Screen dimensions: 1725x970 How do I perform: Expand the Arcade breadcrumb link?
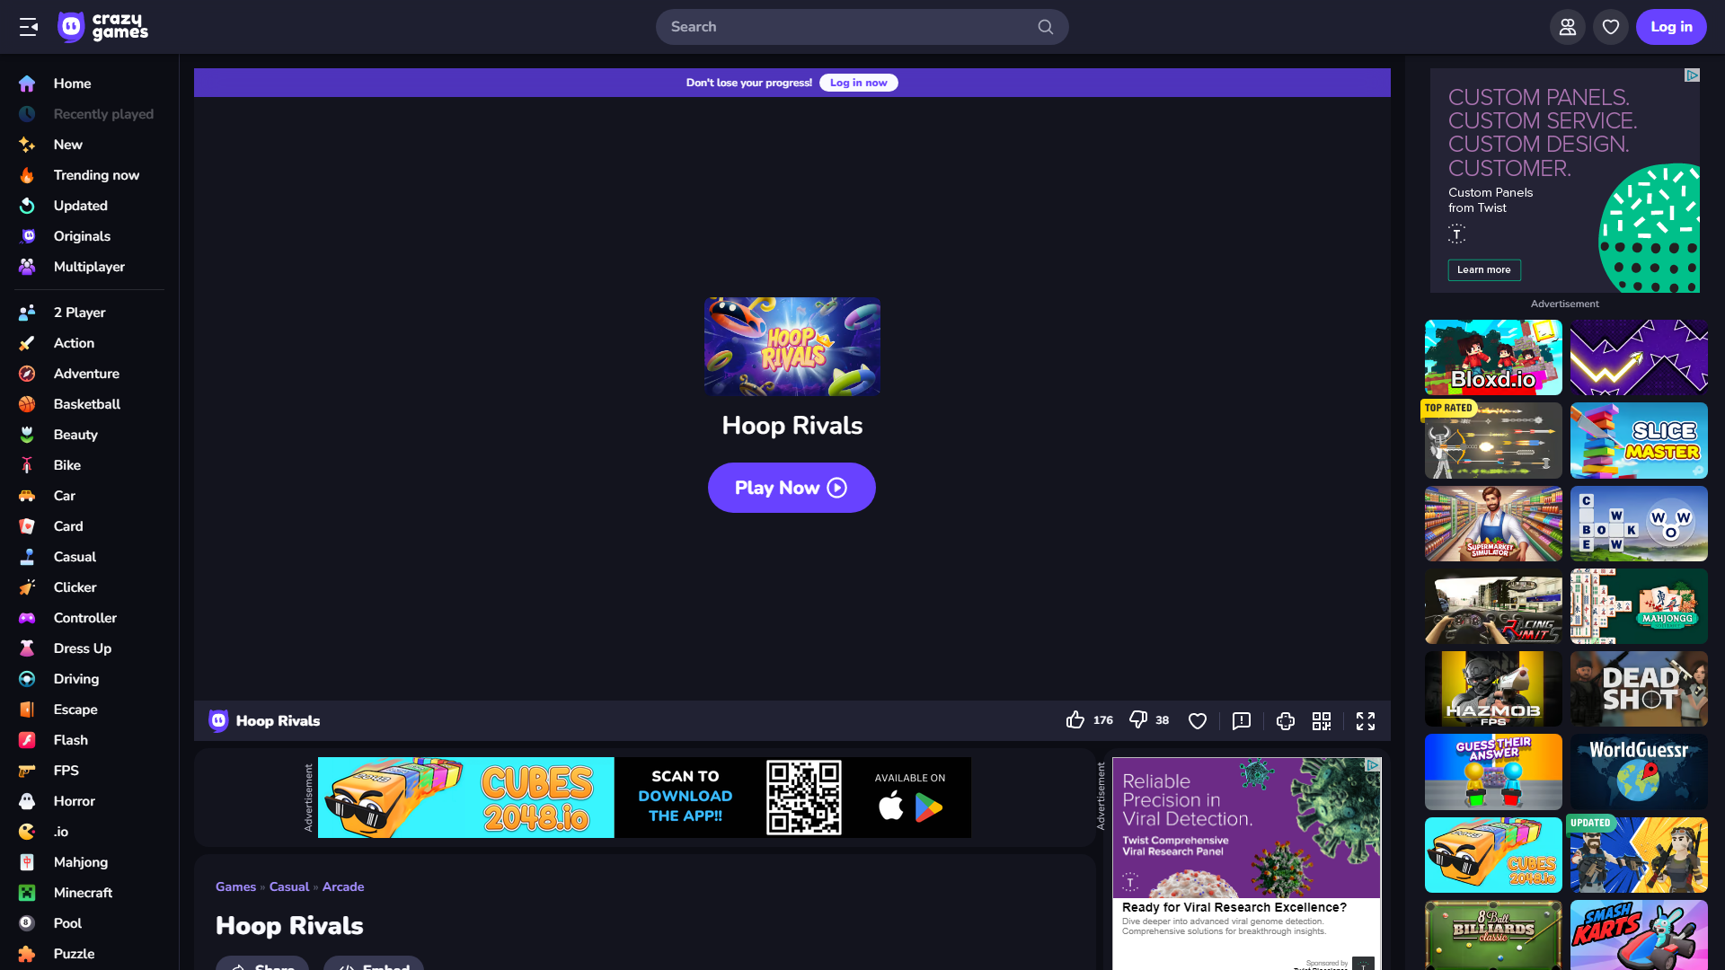pyautogui.click(x=343, y=887)
